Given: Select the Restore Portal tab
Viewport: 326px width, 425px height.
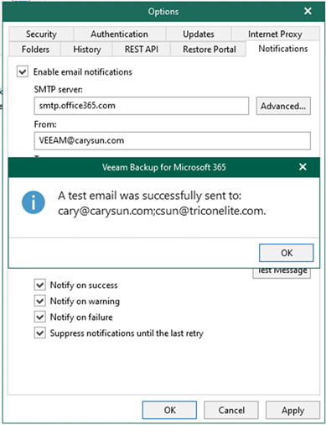Looking at the screenshot, I should [209, 50].
